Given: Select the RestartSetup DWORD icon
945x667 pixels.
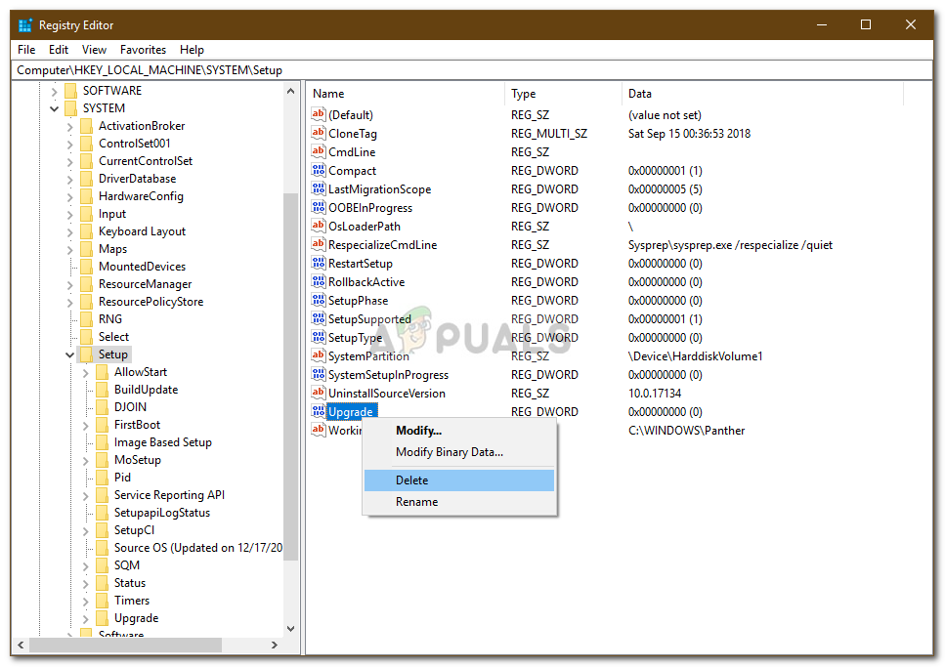Looking at the screenshot, I should [319, 263].
